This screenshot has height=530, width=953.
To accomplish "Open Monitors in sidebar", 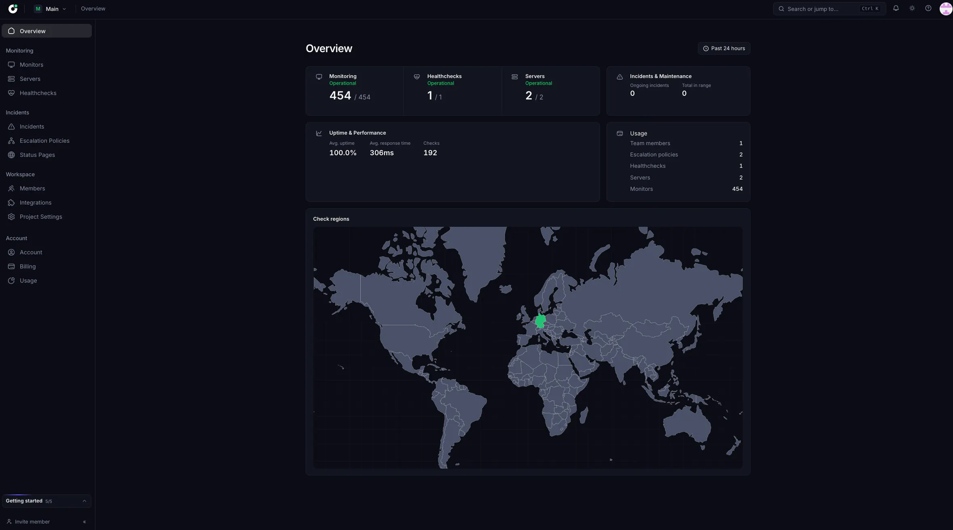I will tap(47, 65).
